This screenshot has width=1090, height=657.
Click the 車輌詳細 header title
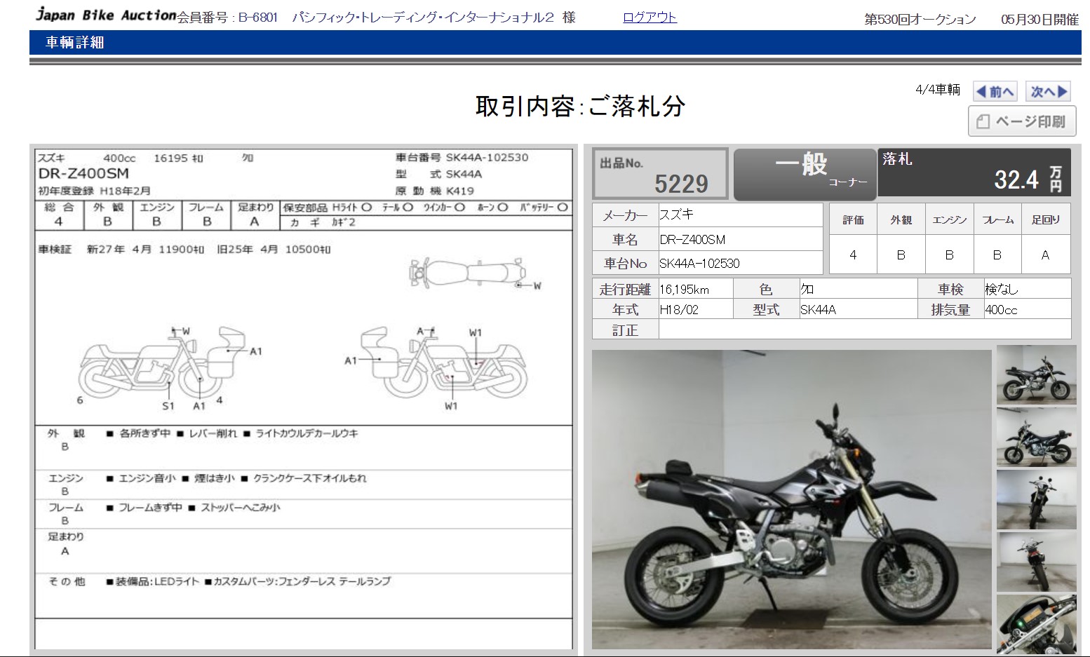point(75,43)
